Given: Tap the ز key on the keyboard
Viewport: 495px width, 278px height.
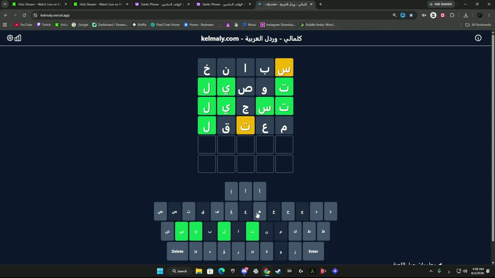Looking at the screenshot, I should pos(295,251).
